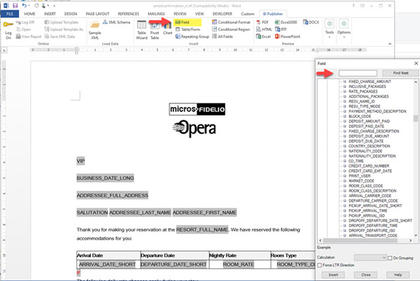Preview template as RTF
420x281 pixels.
pyautogui.click(x=281, y=29)
